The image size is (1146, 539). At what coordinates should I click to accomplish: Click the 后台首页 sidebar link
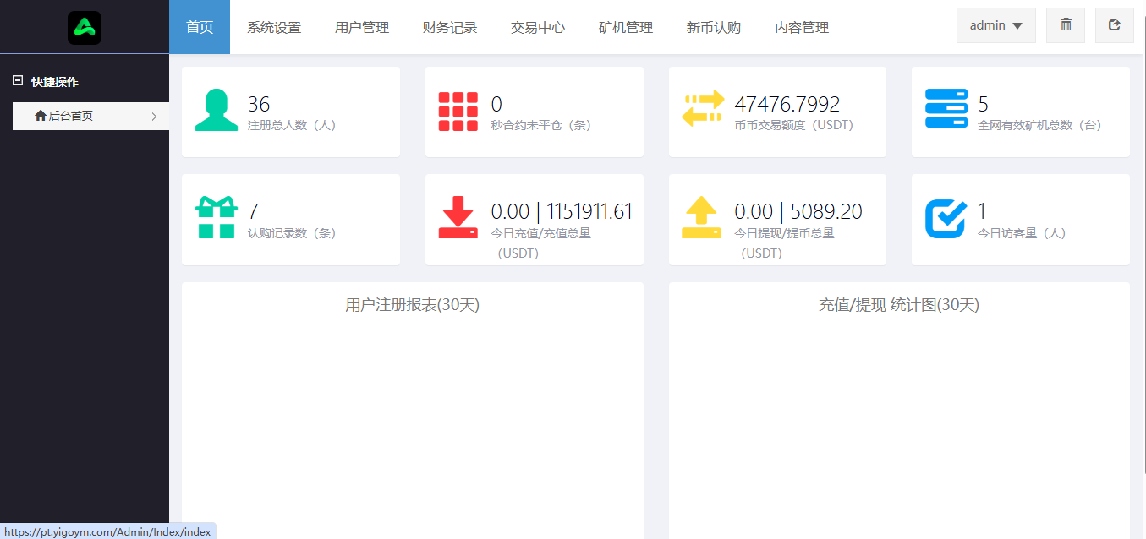coord(70,117)
